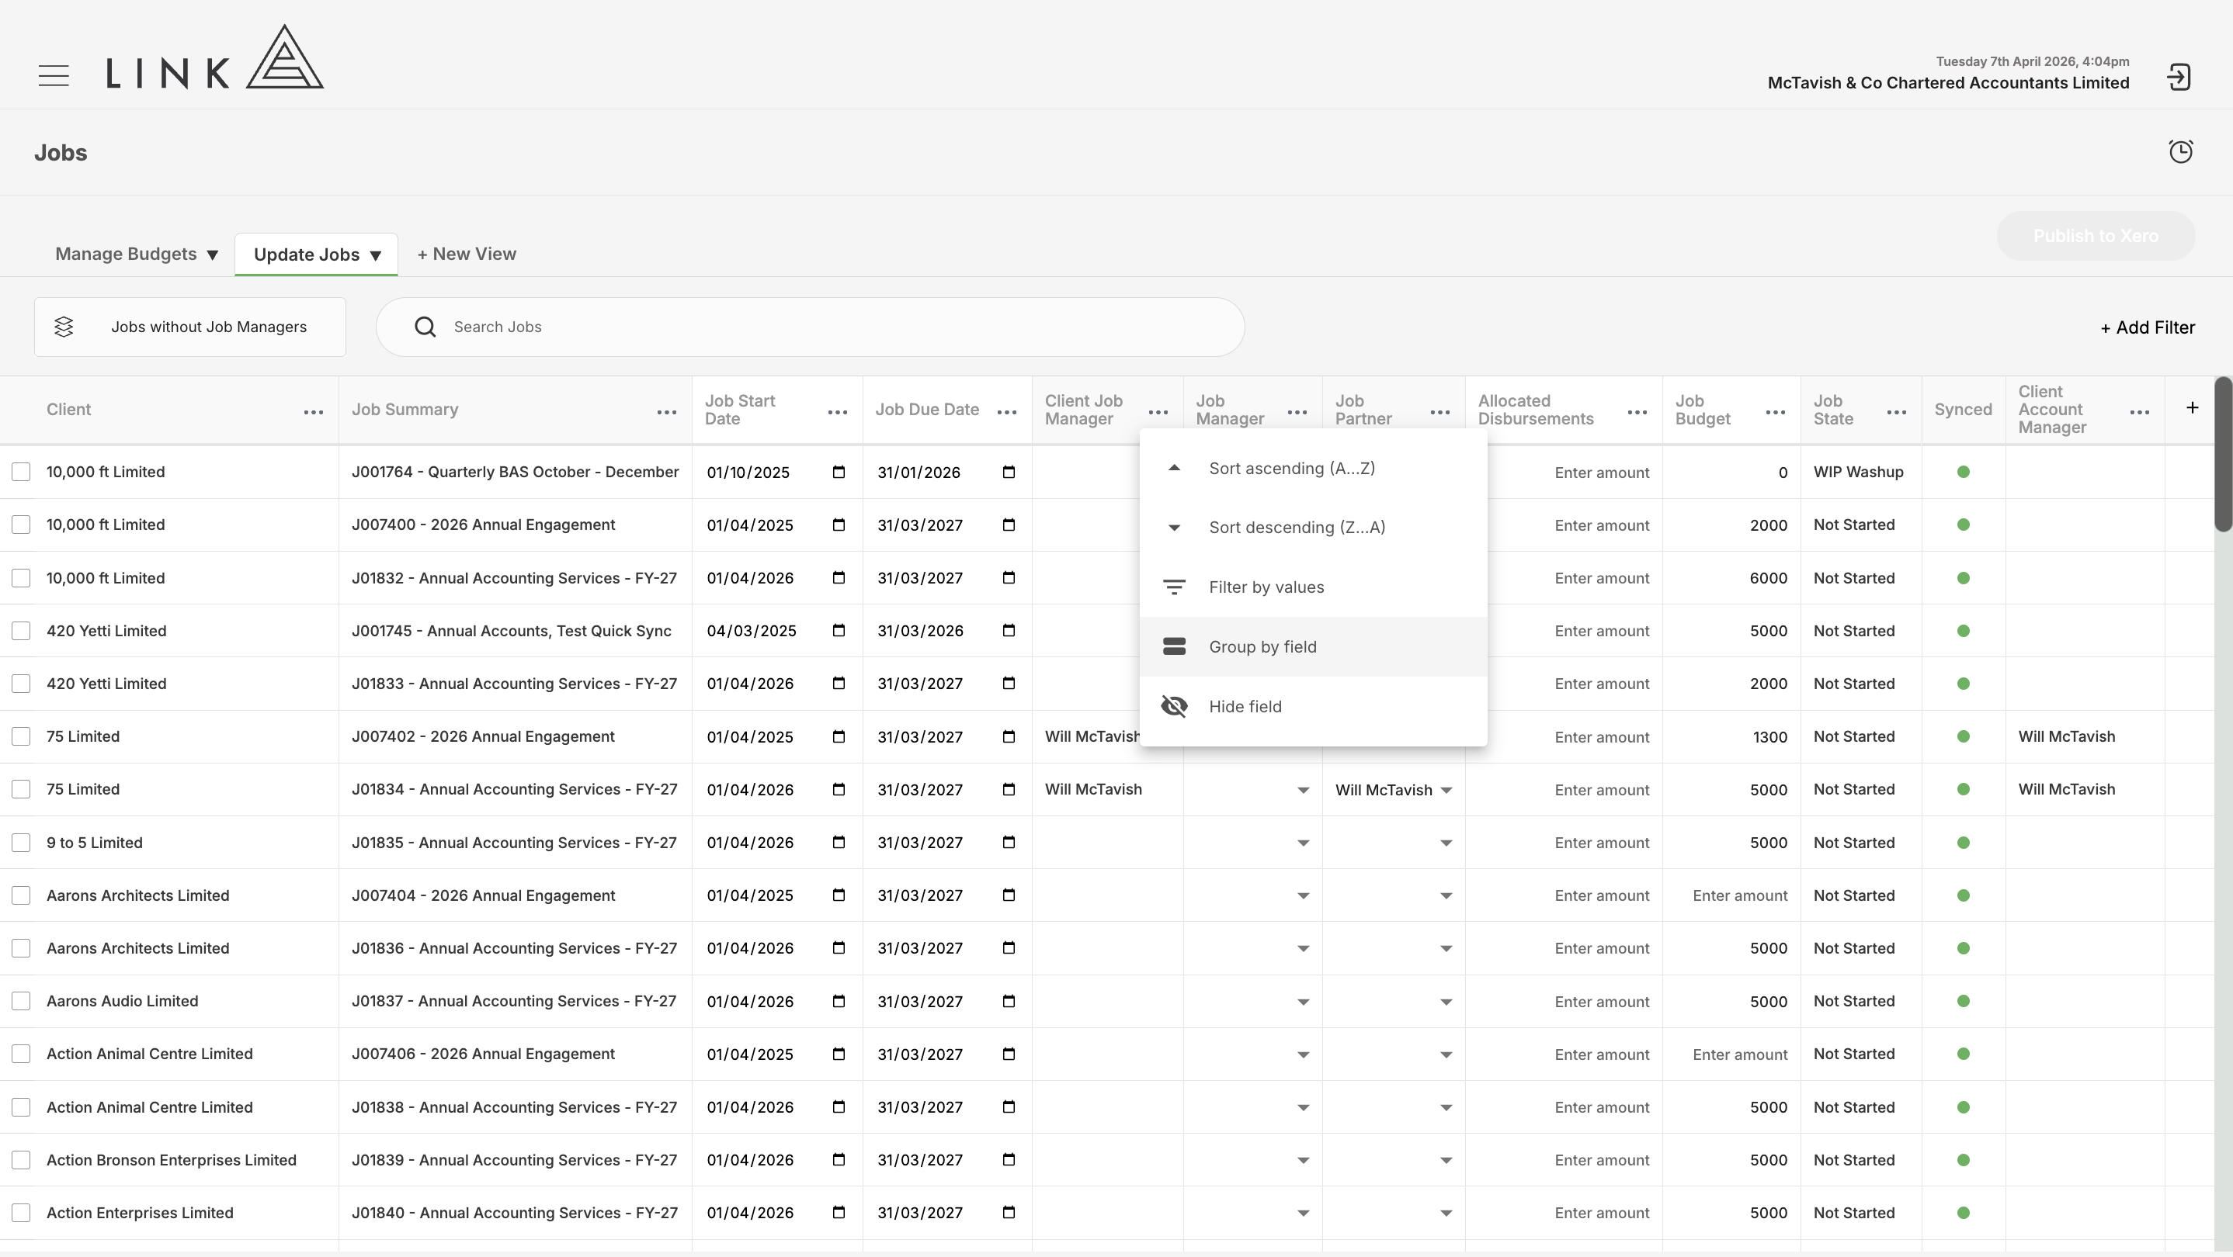The width and height of the screenshot is (2233, 1257).
Task: Open Client Job Manager column options
Action: click(1158, 412)
